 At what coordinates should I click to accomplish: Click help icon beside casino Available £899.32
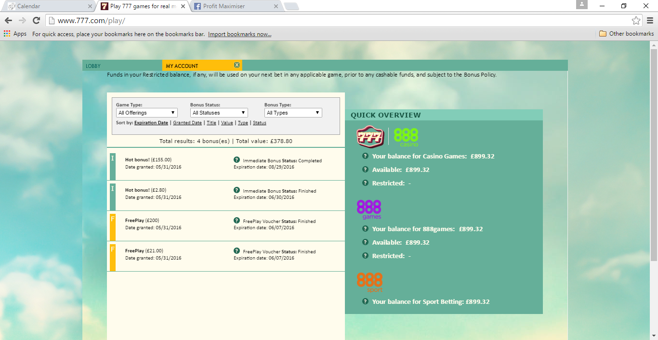click(x=365, y=170)
